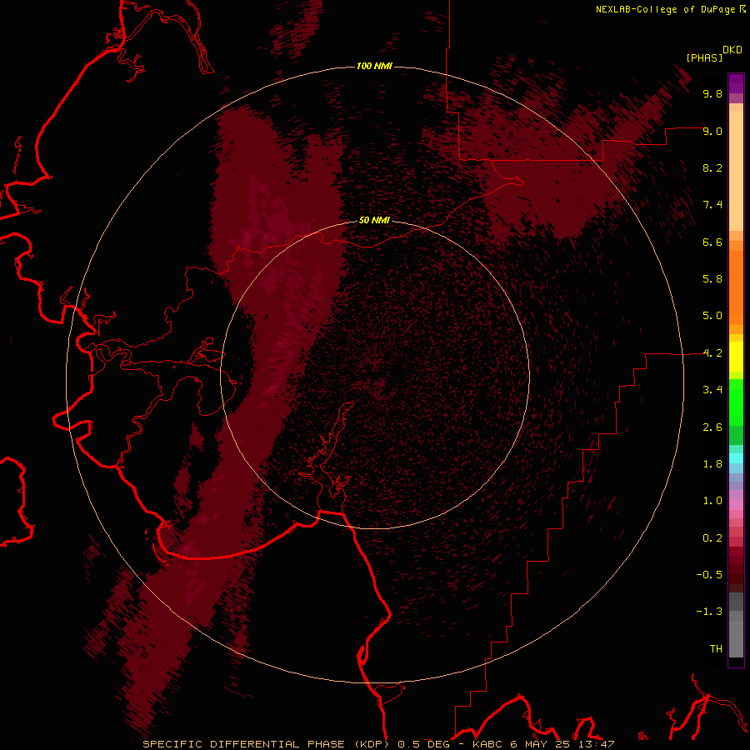Click the NEXLAB-College of DuPage credit text
Image resolution: width=750 pixels, height=750 pixels.
(x=665, y=9)
